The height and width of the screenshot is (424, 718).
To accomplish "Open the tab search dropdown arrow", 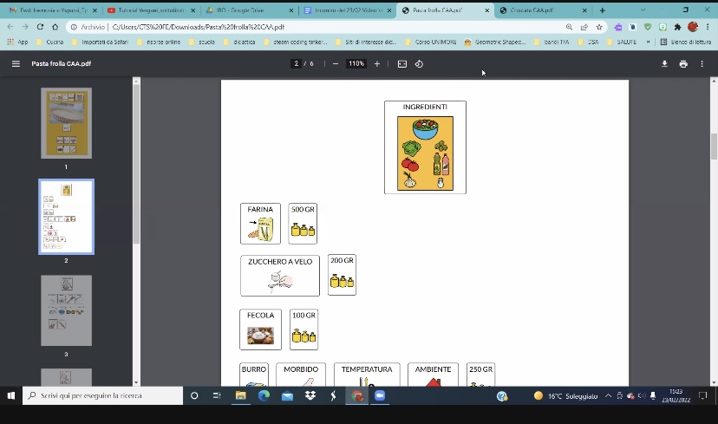I will [643, 10].
